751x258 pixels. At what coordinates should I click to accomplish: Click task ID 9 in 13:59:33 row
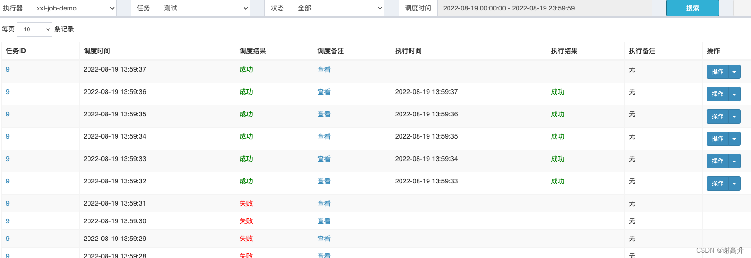coord(8,159)
